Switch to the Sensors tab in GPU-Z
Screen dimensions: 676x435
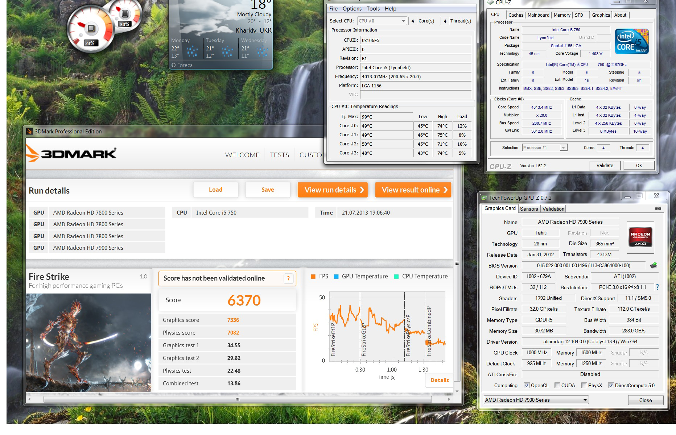coord(529,209)
